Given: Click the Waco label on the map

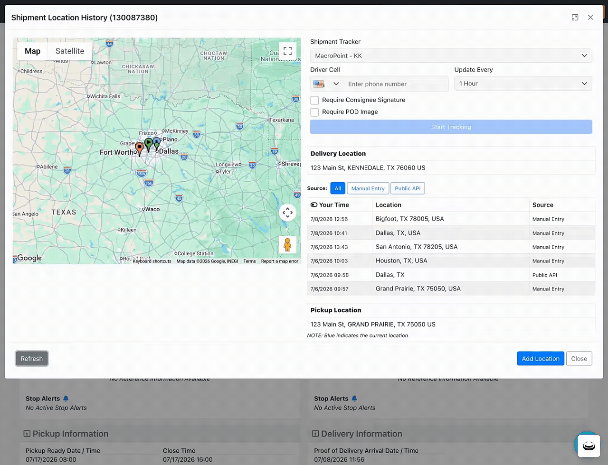Looking at the screenshot, I should click(152, 209).
